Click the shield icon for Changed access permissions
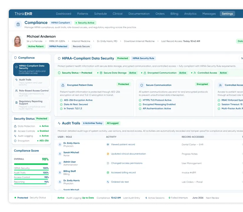 click(x=108, y=163)
